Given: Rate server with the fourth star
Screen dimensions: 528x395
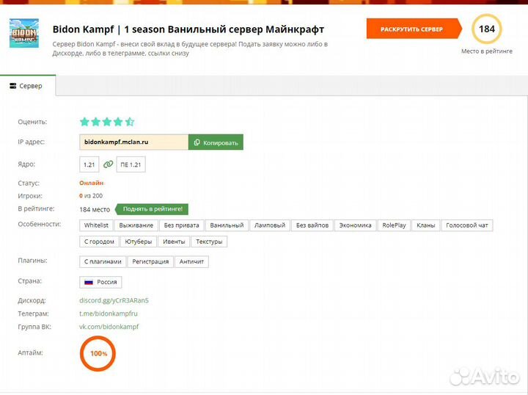Looking at the screenshot, I should [118, 122].
